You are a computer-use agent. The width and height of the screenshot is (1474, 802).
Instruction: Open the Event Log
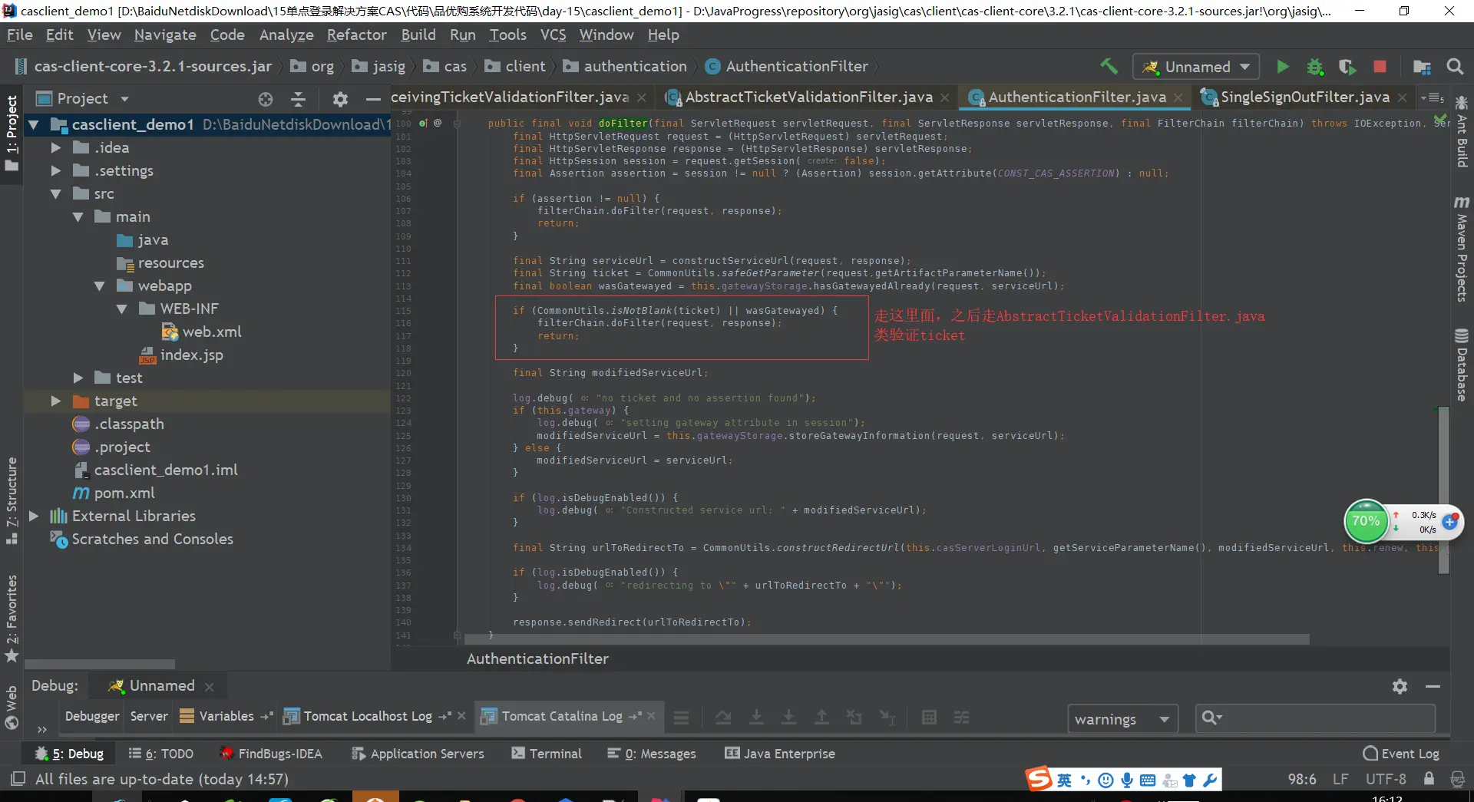tap(1401, 754)
